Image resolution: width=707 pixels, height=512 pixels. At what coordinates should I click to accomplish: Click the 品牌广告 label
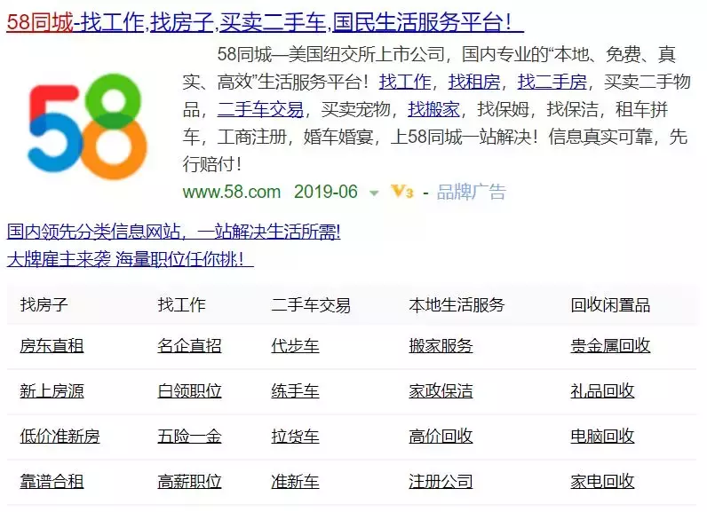tap(471, 192)
